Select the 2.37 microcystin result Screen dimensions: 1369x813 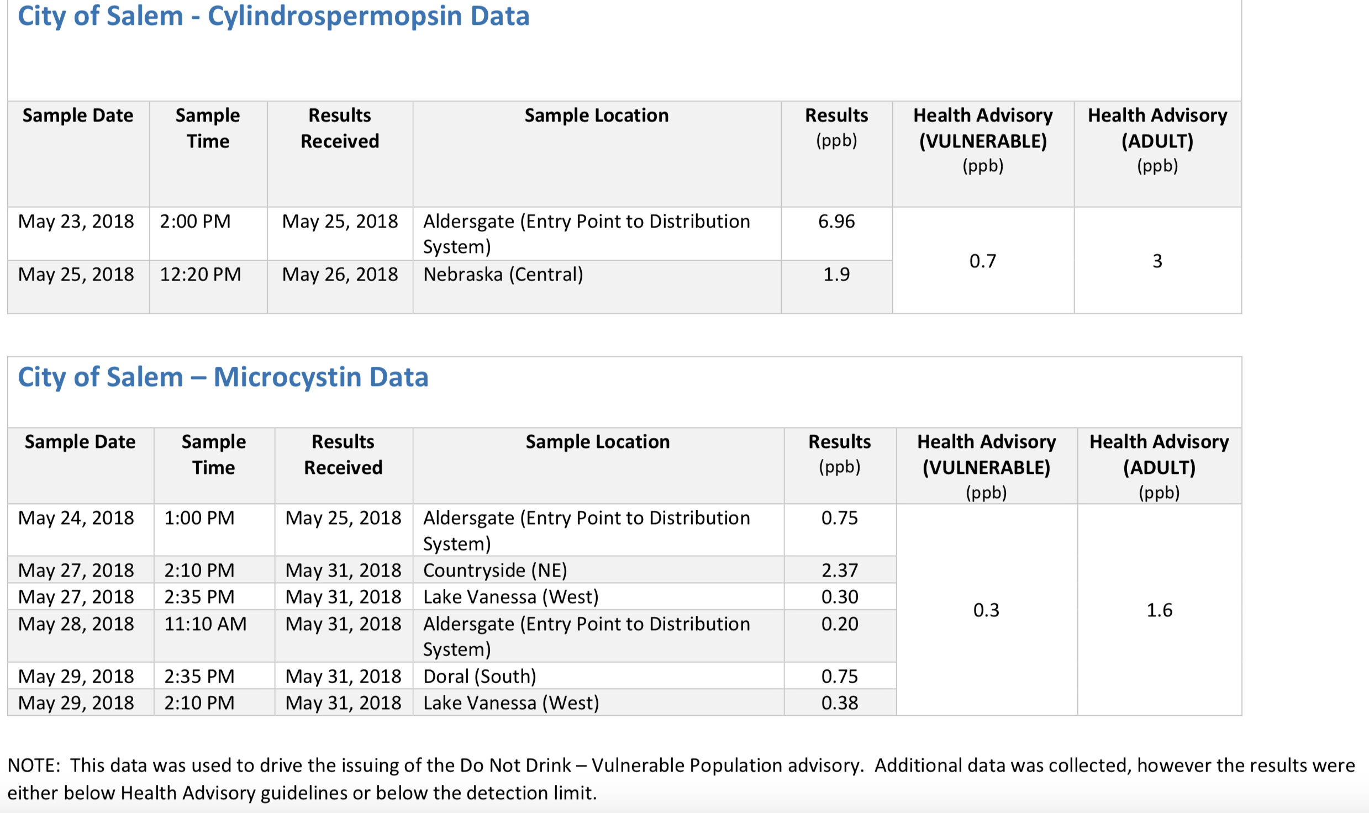coord(839,570)
